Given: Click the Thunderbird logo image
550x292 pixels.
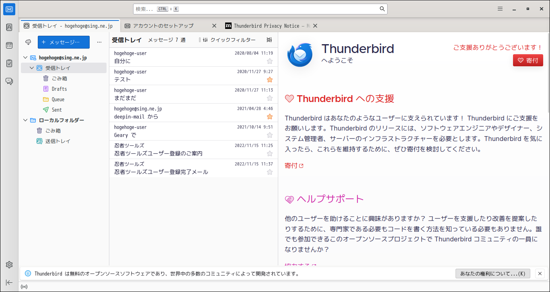Looking at the screenshot, I should pos(300,55).
